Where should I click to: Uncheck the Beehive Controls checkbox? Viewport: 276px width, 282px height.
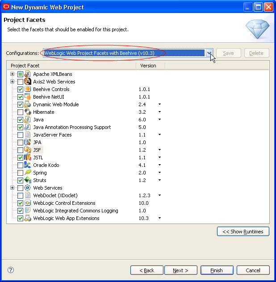(20, 89)
